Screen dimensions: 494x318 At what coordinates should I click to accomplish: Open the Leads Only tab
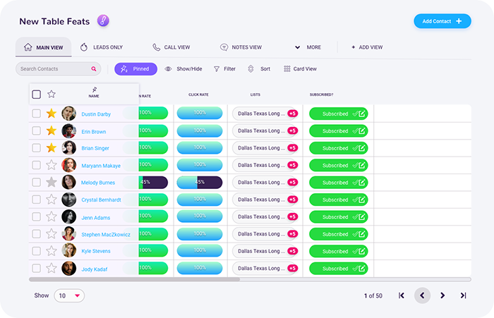(101, 47)
